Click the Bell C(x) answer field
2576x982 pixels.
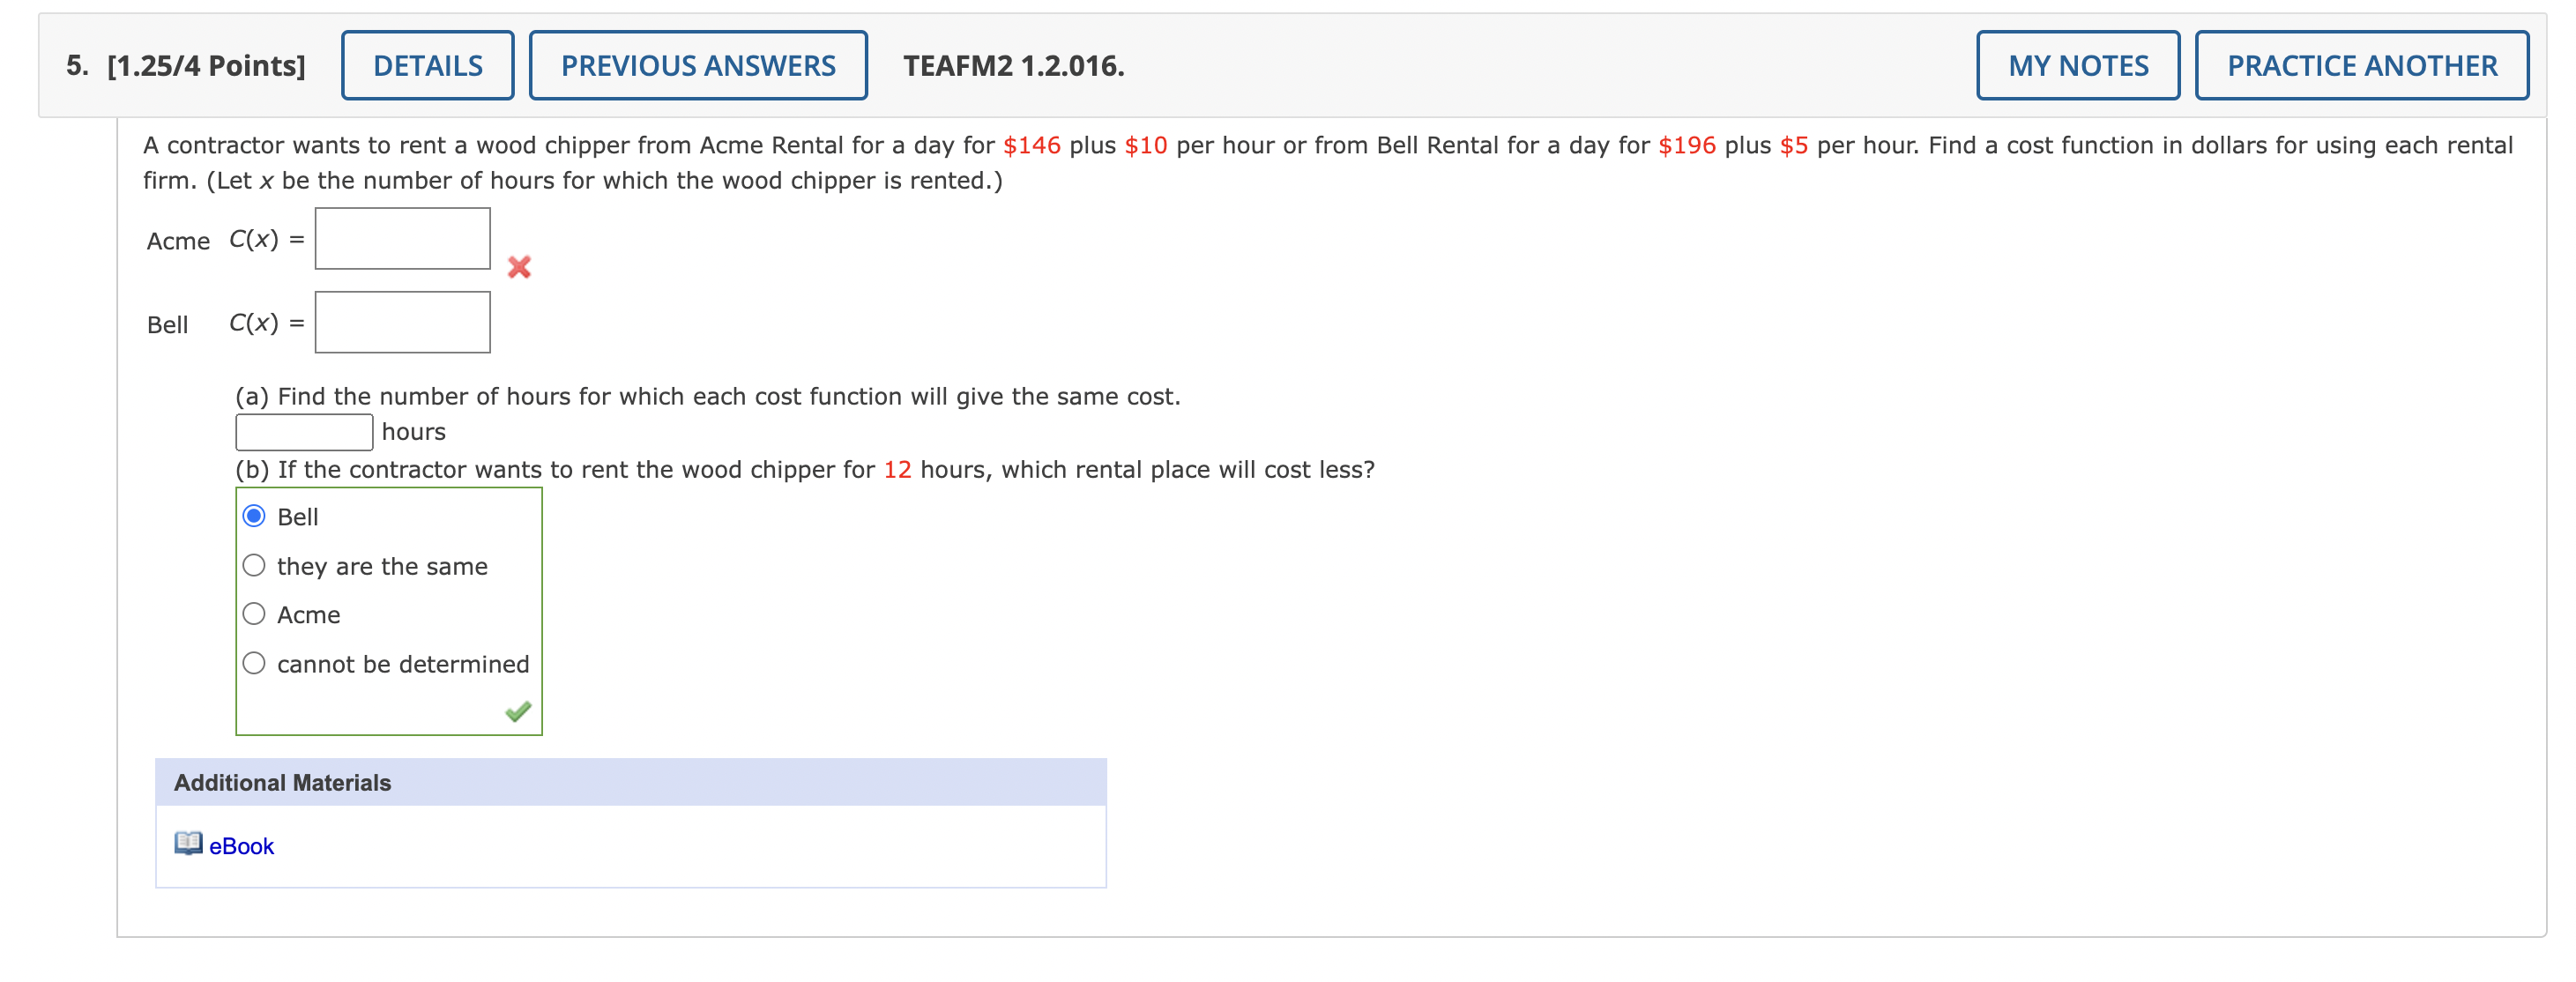click(402, 322)
